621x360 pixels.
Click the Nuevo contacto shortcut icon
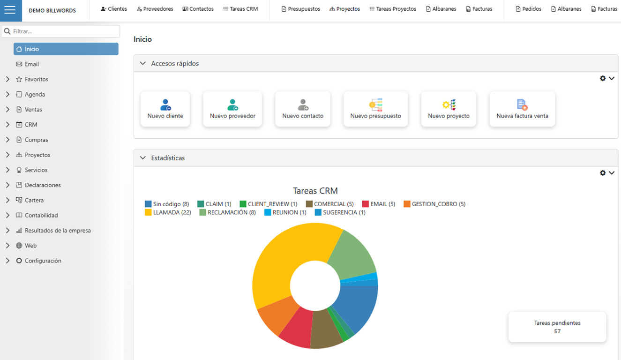[303, 105]
